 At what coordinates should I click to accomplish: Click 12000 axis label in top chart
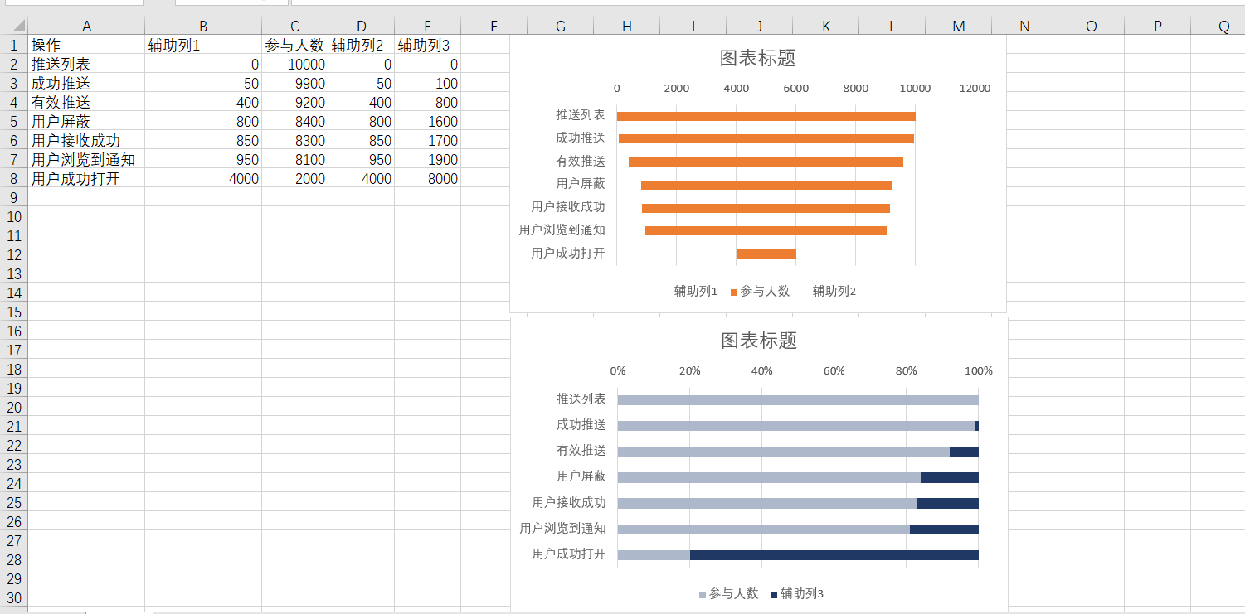(975, 89)
